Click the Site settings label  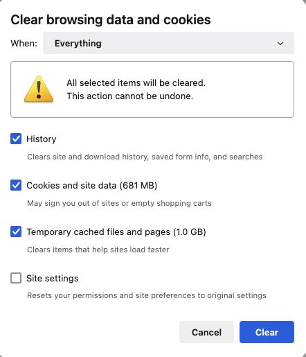tap(53, 279)
